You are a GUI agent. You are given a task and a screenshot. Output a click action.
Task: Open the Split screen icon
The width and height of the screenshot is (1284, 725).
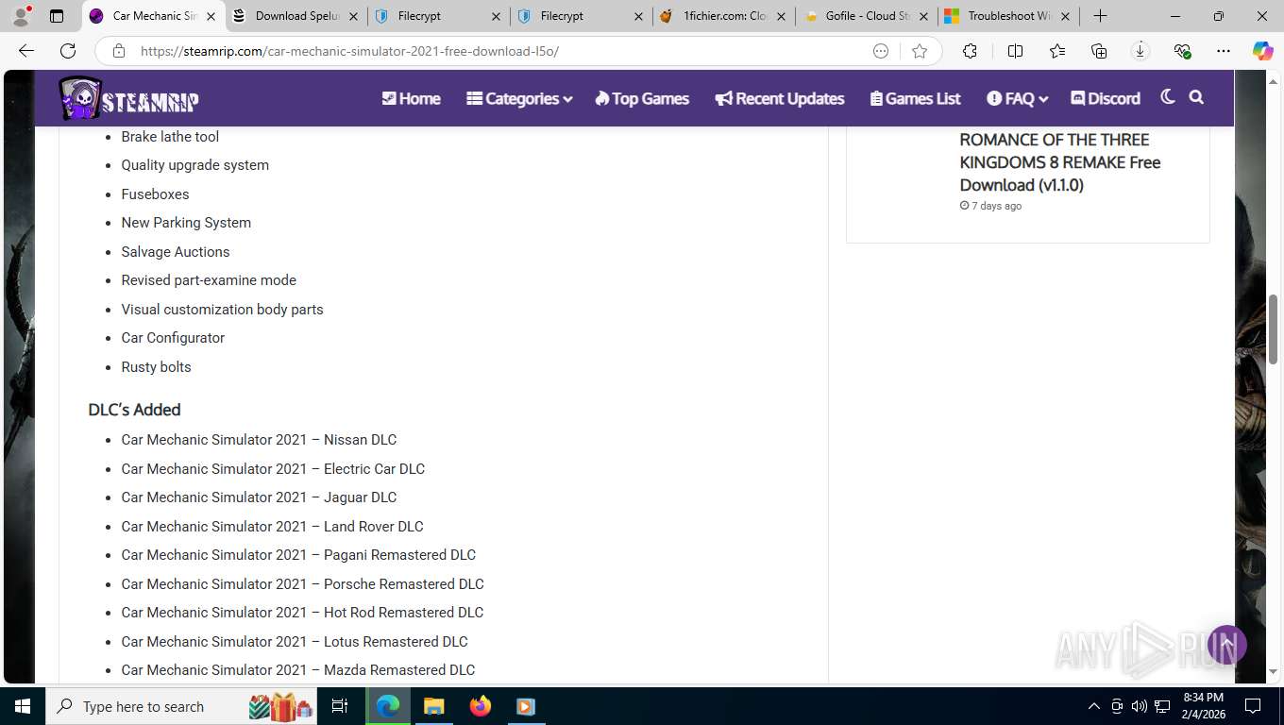tap(1015, 51)
